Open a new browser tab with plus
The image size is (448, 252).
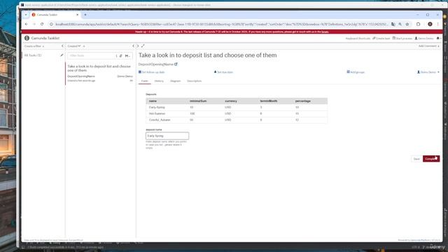coord(85,15)
